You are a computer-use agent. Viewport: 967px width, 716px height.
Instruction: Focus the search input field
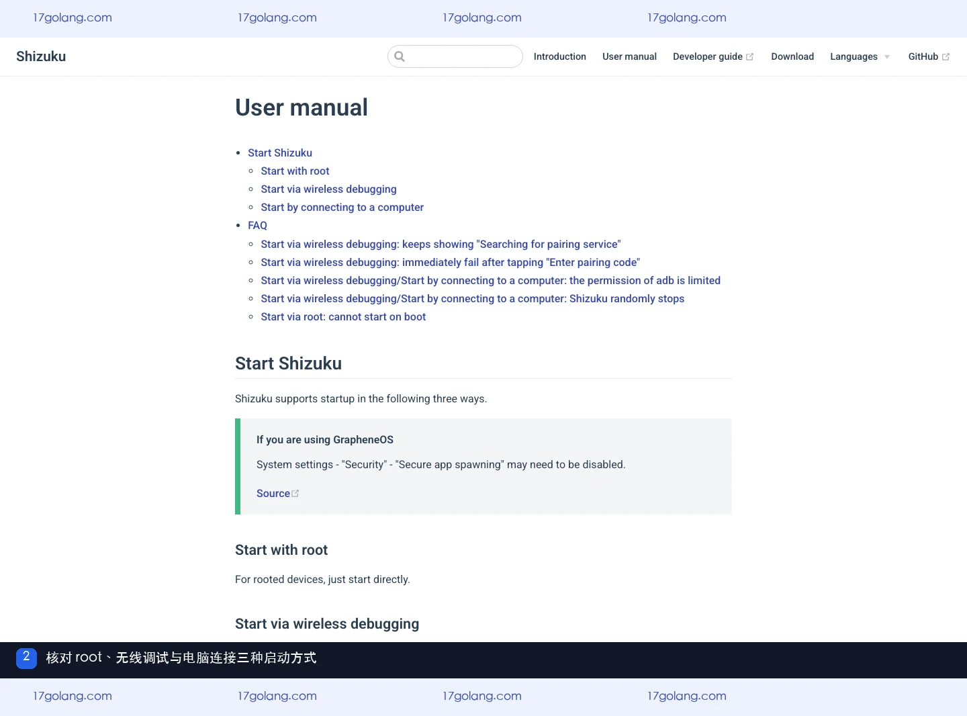pos(455,56)
